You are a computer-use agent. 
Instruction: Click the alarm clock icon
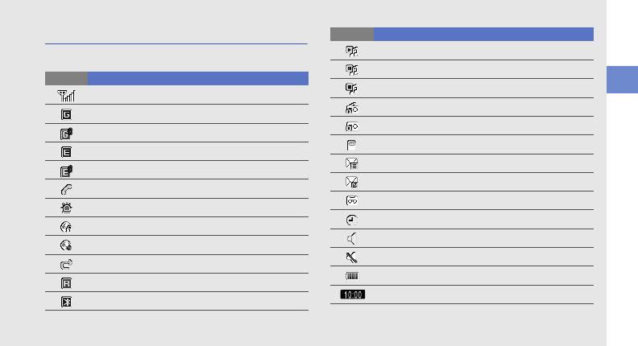pyautogui.click(x=352, y=220)
